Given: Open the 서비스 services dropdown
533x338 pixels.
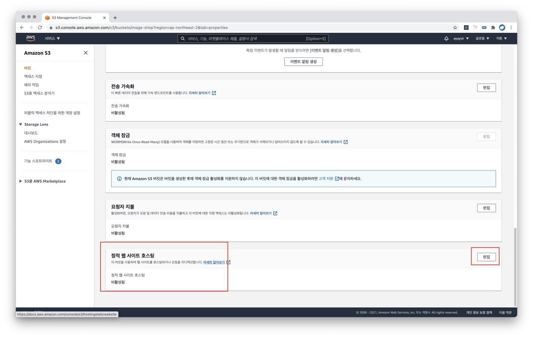Looking at the screenshot, I should click(52, 38).
